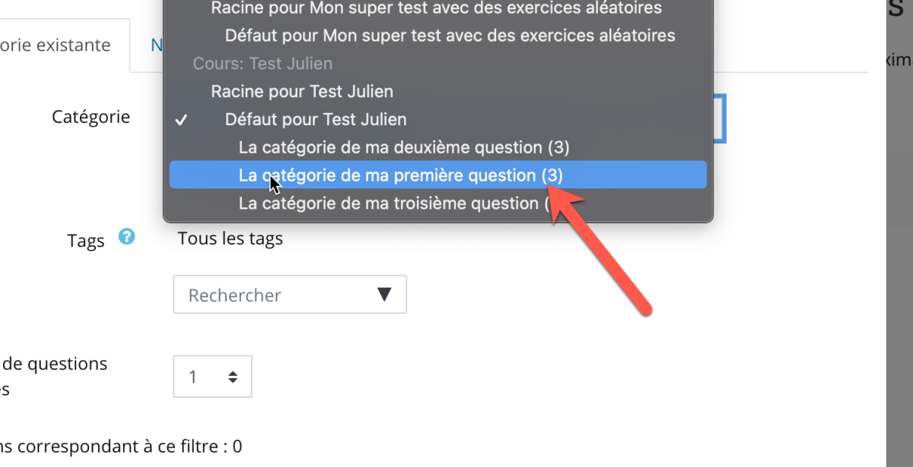Viewport: 913px width, 467px height.
Task: Click the checkmark beside Défaut pour Test Julien
Action: (x=181, y=120)
